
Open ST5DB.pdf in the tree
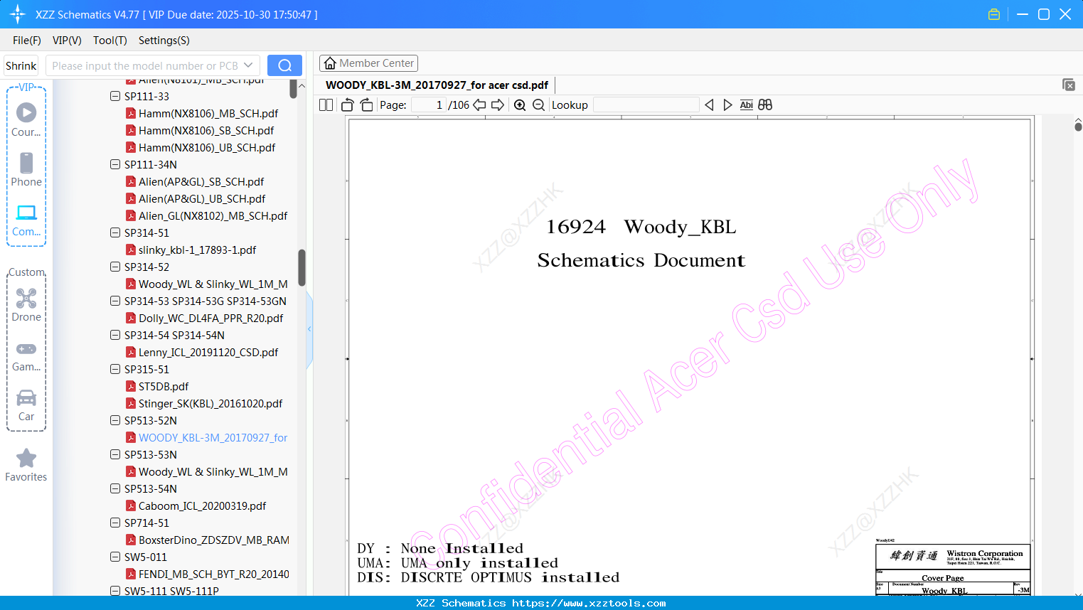164,386
